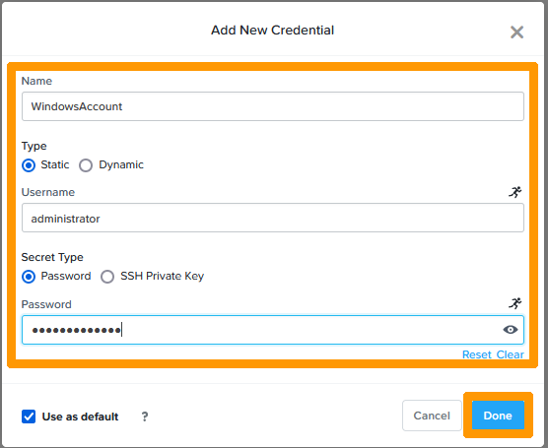This screenshot has width=548, height=448.
Task: Show password with the eye icon
Action: [x=511, y=330]
